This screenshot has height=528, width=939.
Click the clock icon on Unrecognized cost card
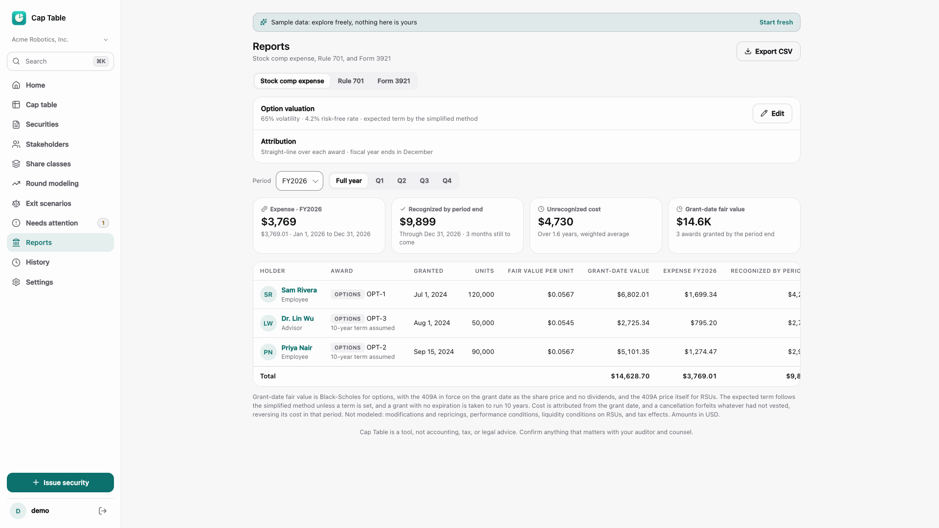(541, 209)
